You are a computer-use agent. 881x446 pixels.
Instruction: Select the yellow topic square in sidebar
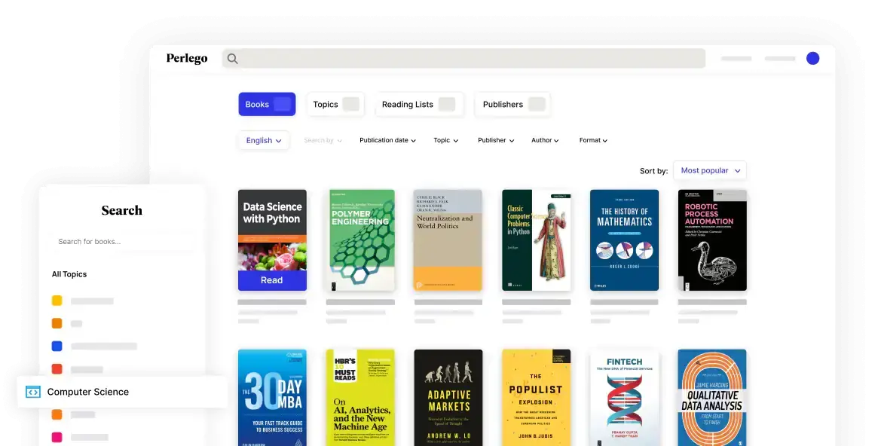tap(57, 301)
